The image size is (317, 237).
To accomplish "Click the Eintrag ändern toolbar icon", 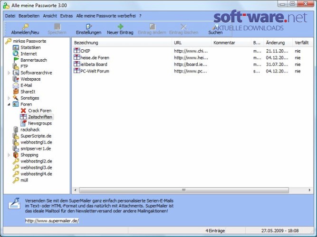I will pyautogui.click(x=152, y=27).
